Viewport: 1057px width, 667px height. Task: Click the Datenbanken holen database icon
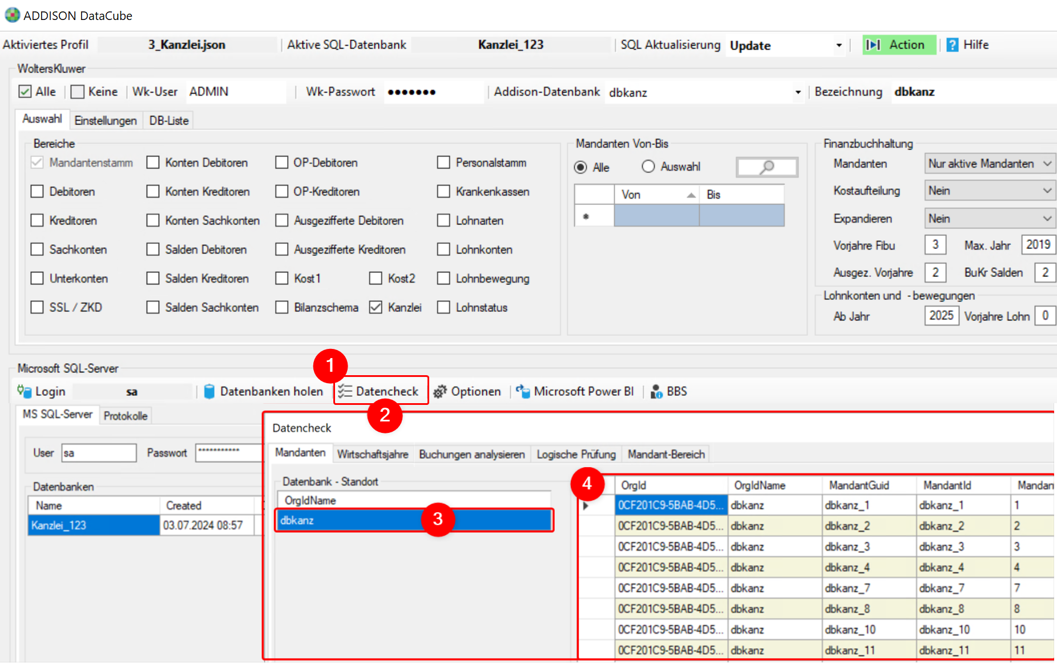(209, 391)
